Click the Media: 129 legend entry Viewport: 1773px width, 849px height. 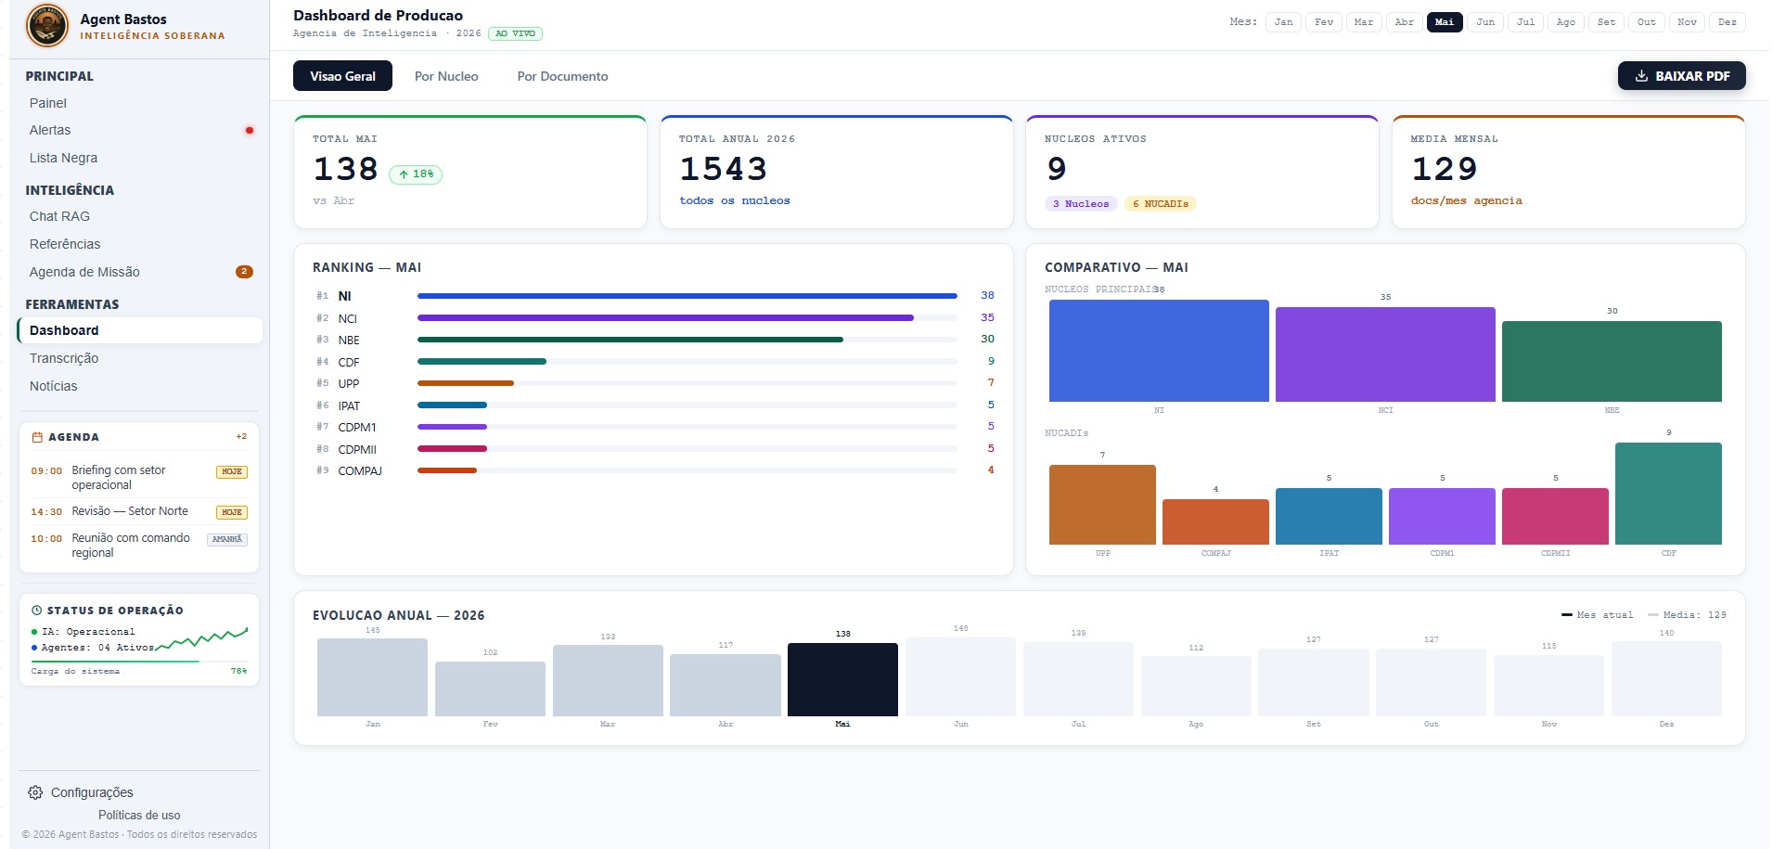(x=1687, y=615)
